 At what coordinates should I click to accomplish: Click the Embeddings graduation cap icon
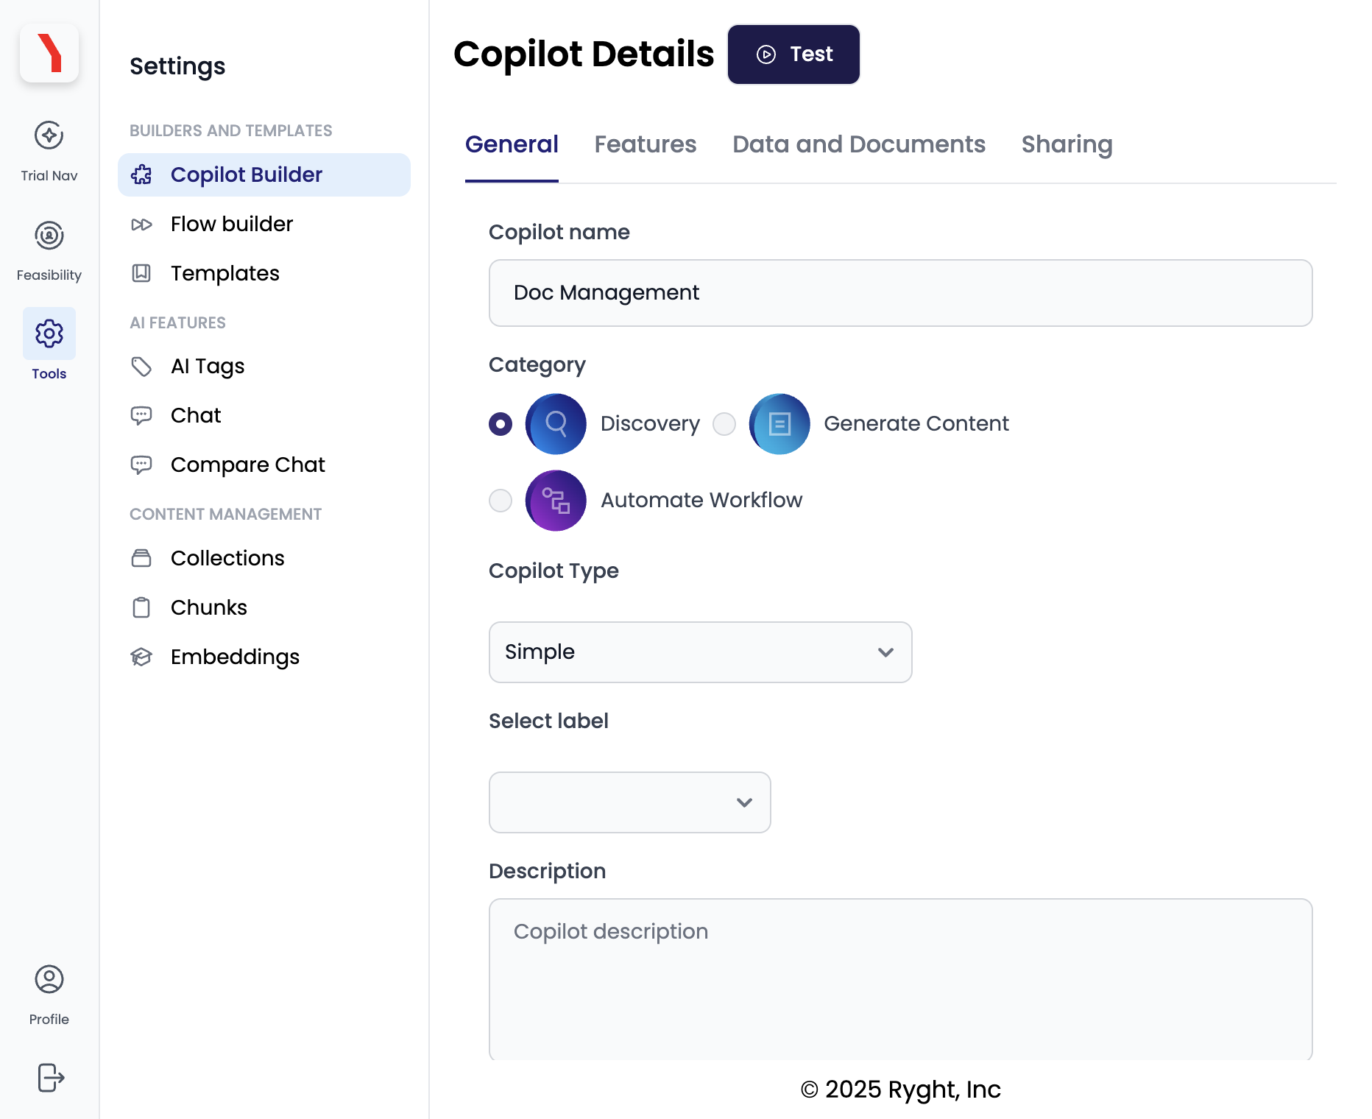(141, 657)
